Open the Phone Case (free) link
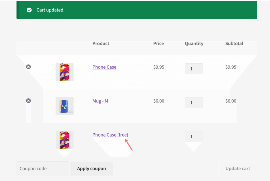This screenshot has width=270, height=181. 110,135
